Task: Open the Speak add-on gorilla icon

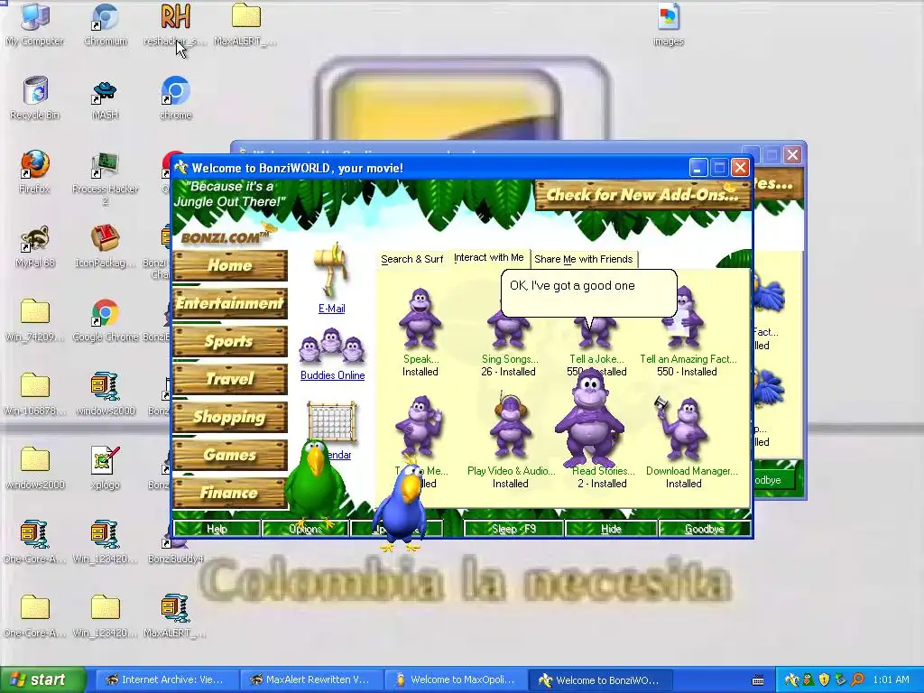Action: click(420, 319)
